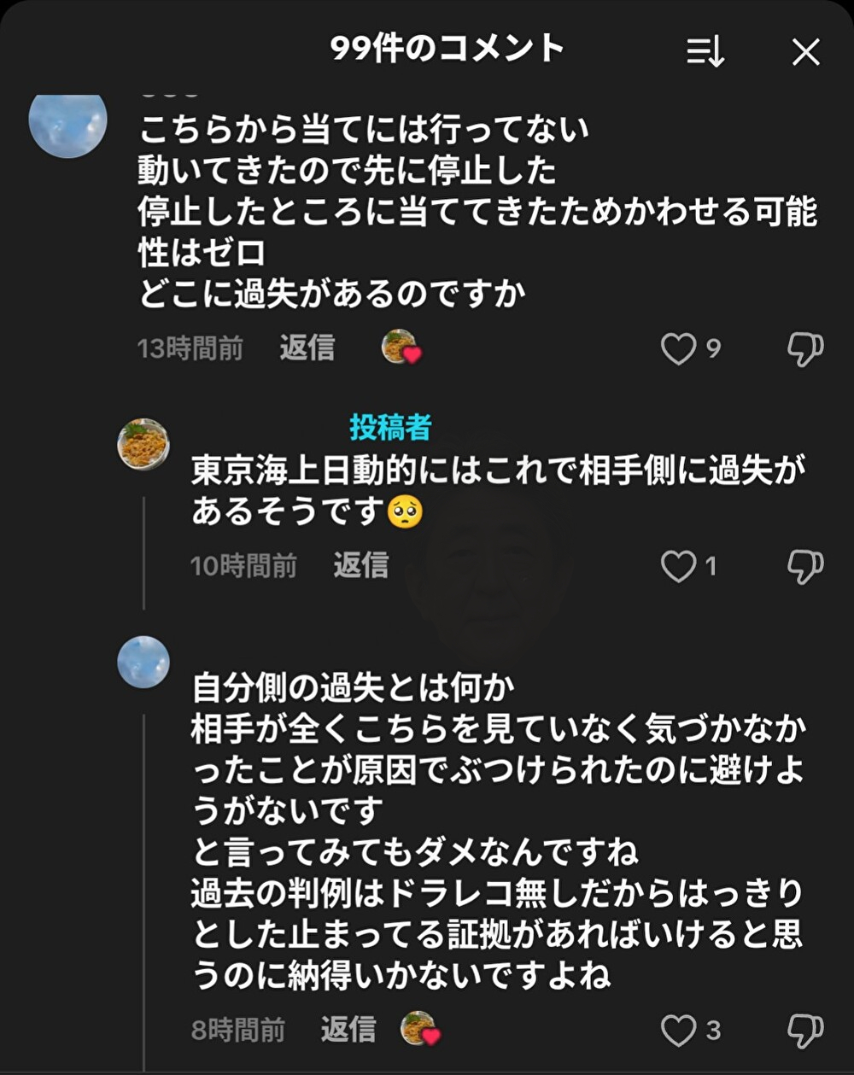The image size is (854, 1075).
Task: Tap the 99件のコメント header title
Action: (x=447, y=50)
